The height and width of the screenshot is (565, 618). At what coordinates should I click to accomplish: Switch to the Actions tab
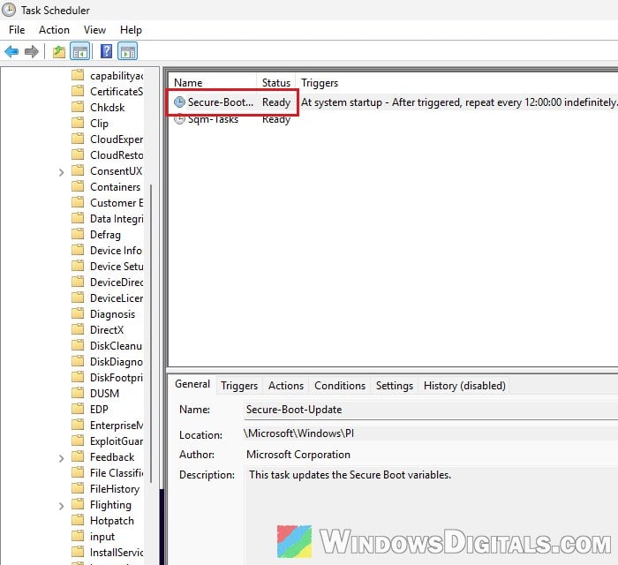tap(286, 385)
